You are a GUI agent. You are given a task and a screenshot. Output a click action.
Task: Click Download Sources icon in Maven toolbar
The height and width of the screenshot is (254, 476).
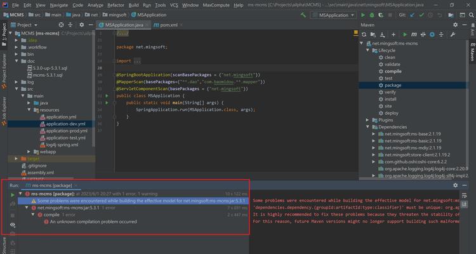pos(383,35)
